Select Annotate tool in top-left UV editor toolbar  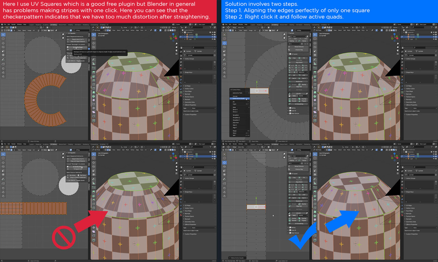[3, 60]
